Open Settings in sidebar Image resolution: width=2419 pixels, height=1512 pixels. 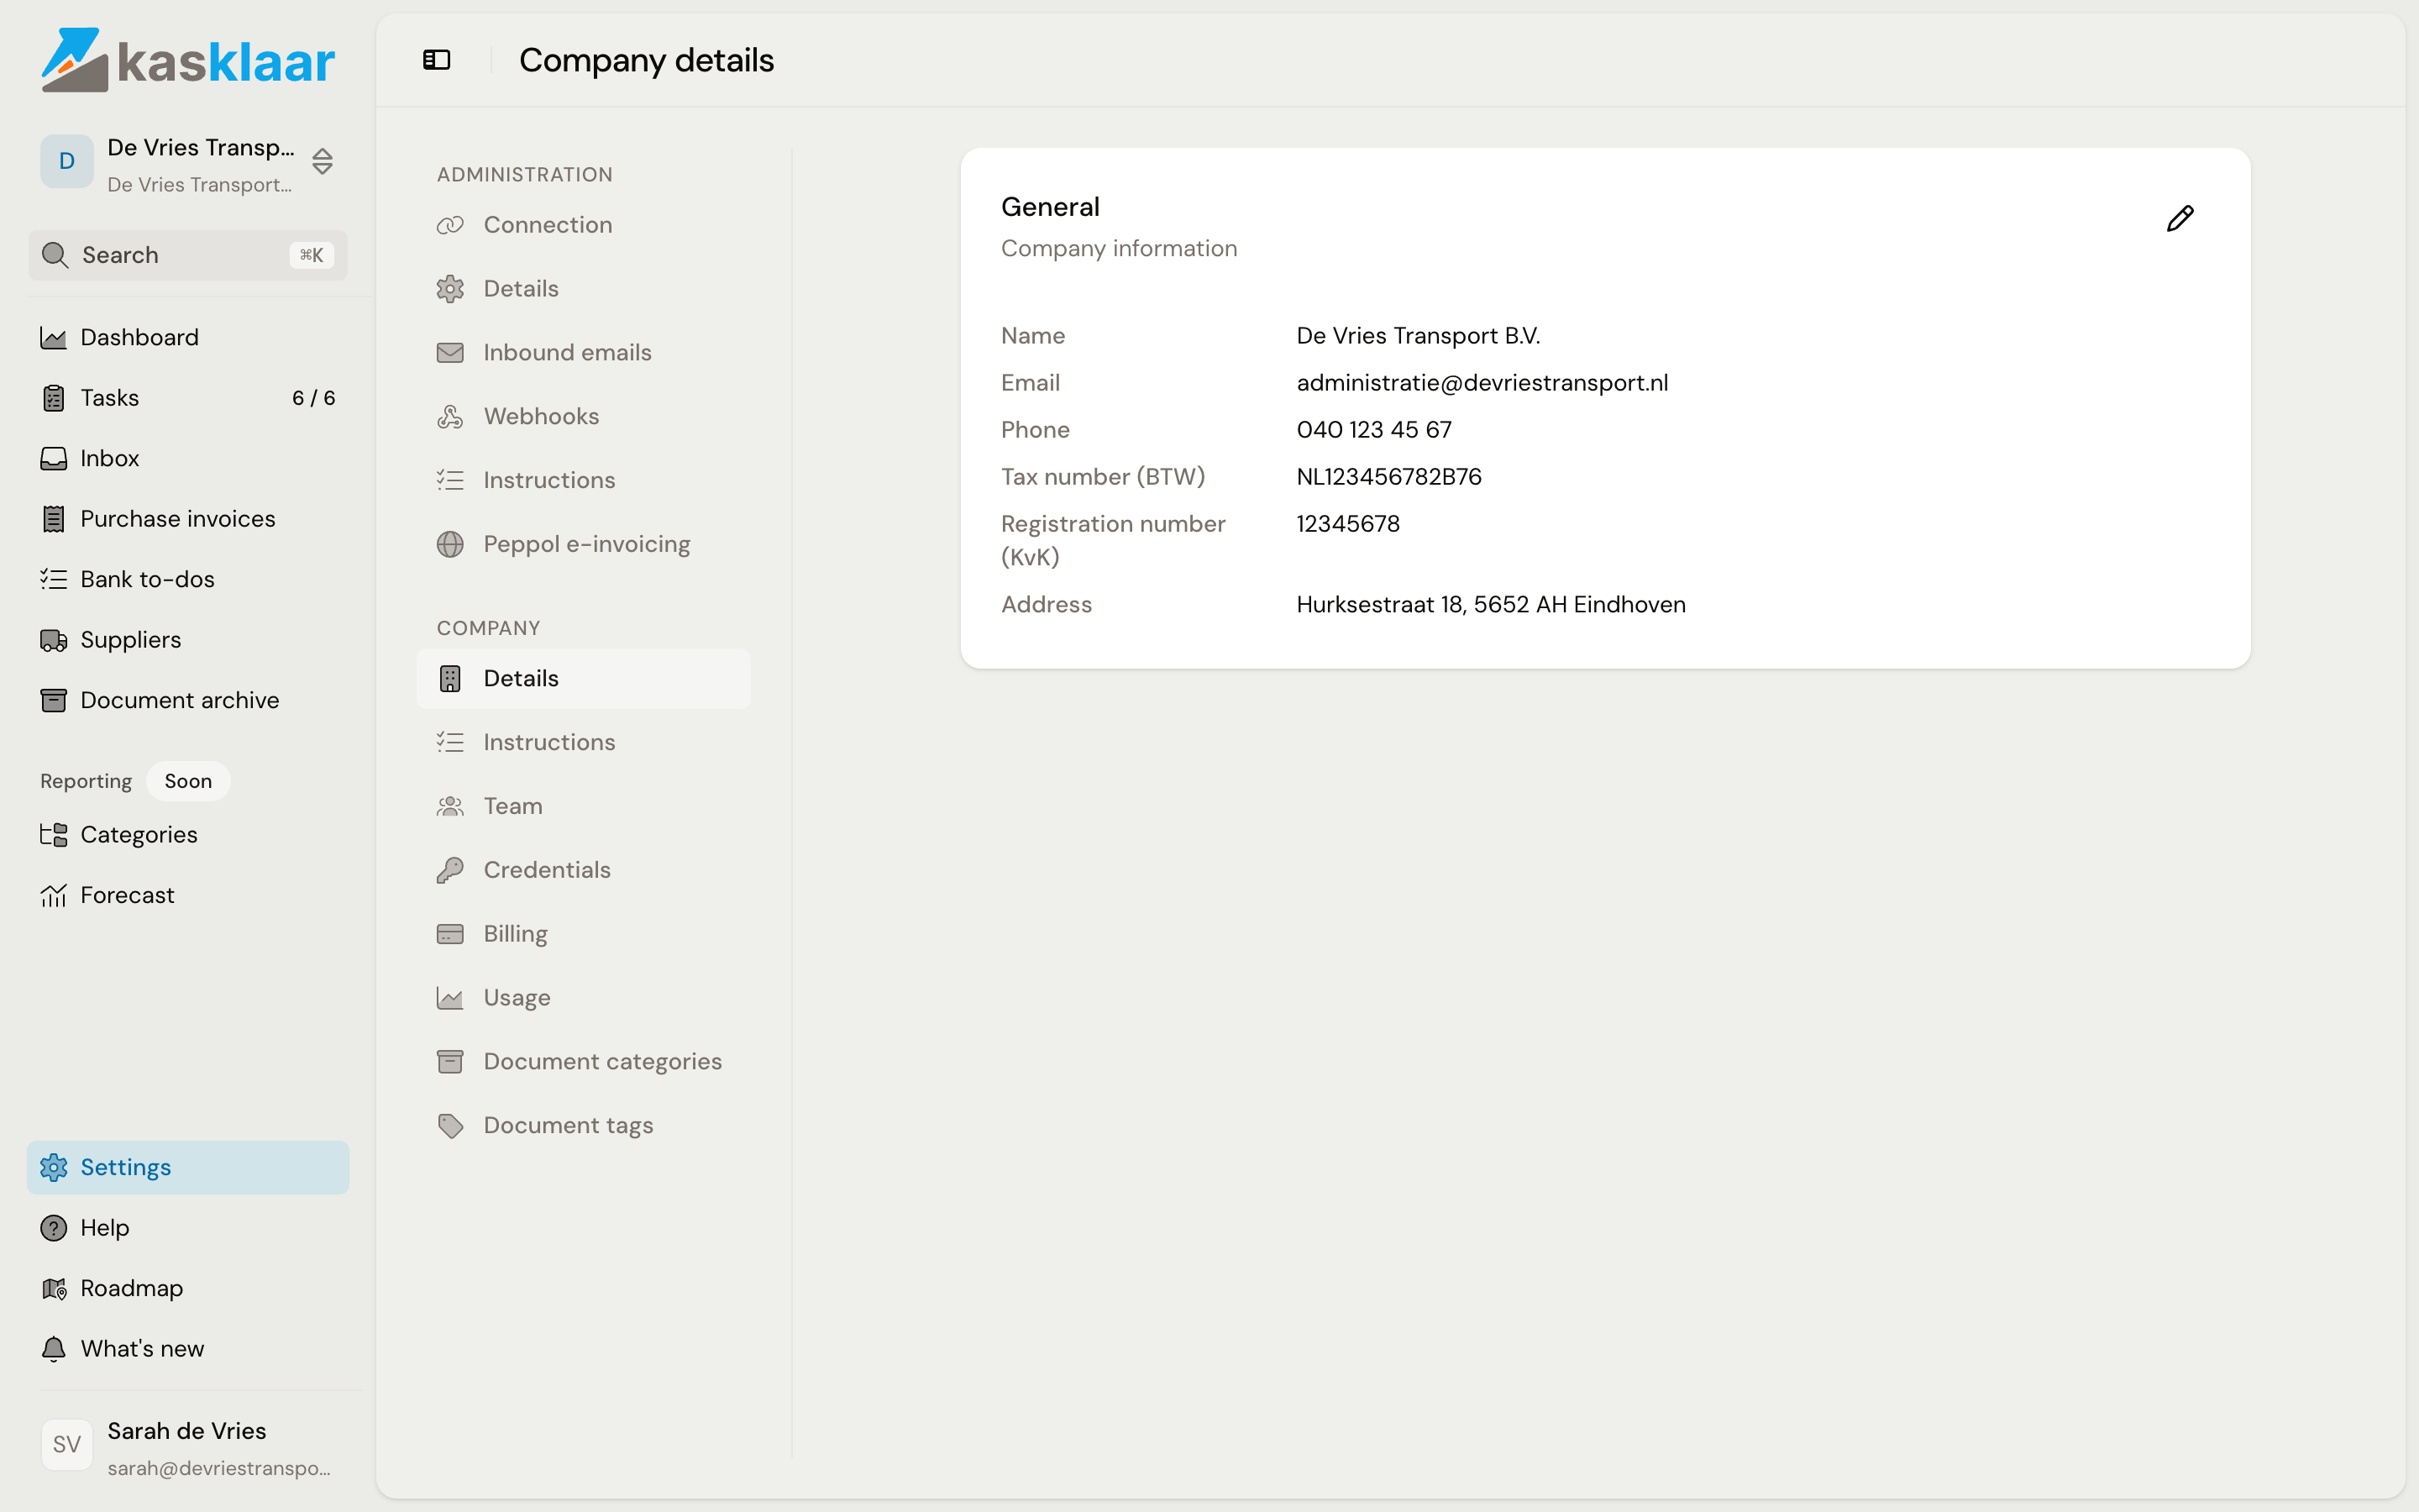pos(188,1167)
